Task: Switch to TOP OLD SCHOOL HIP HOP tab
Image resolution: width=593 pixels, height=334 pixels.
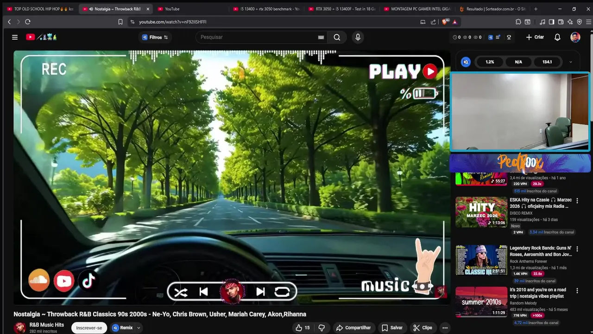Action: pos(40,9)
